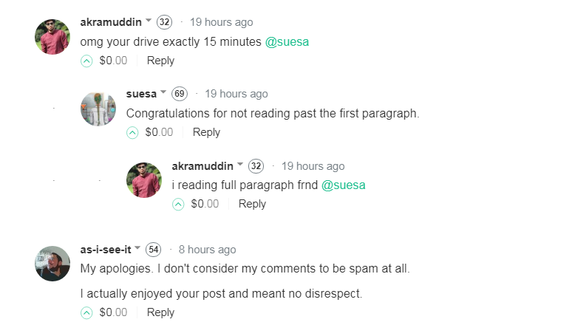Expand dropdown arrow next to suesa

pos(163,94)
